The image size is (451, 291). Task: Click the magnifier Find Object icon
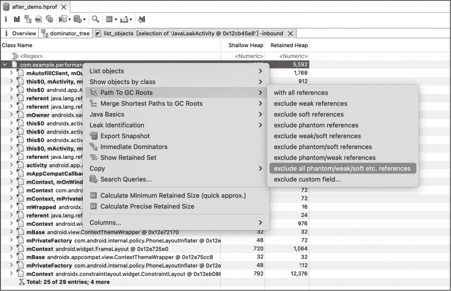[x=95, y=19]
